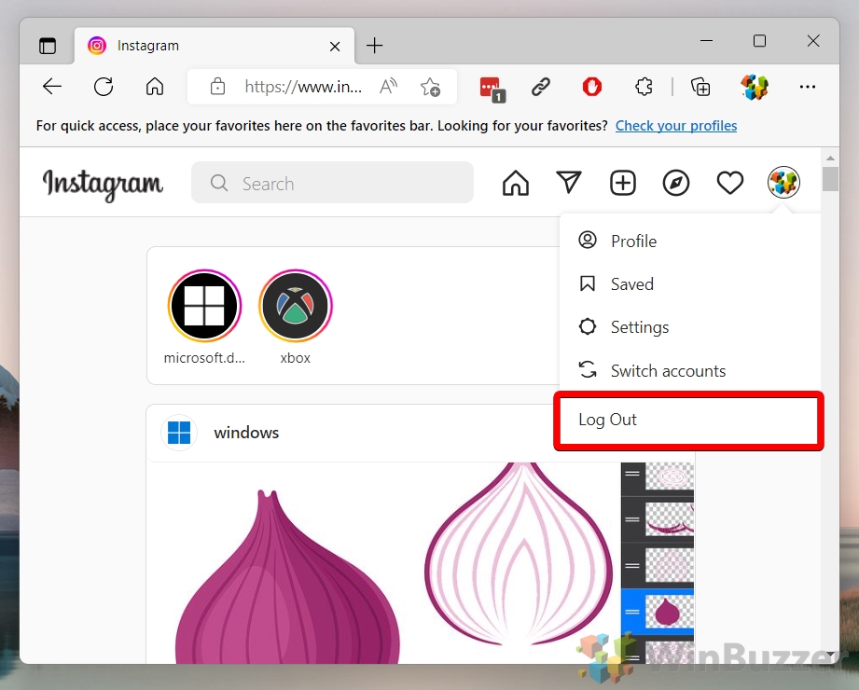Viewport: 859px width, 690px height.
Task: Open the onion post image
Action: [x=421, y=562]
